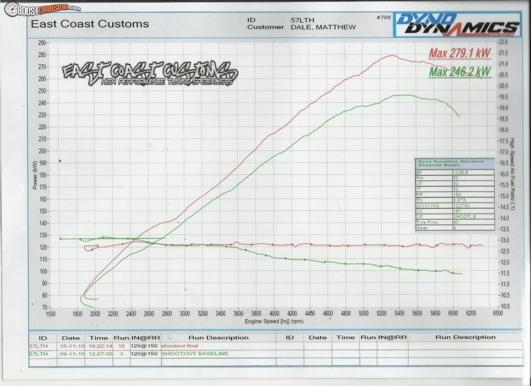This screenshot has width=531, height=386.
Task: Click the "Run" column header in the left table
Action: coord(121,338)
